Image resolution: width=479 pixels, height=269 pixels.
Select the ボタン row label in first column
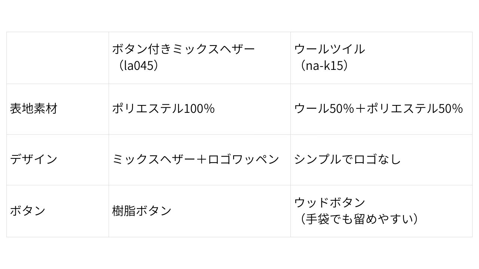point(28,210)
